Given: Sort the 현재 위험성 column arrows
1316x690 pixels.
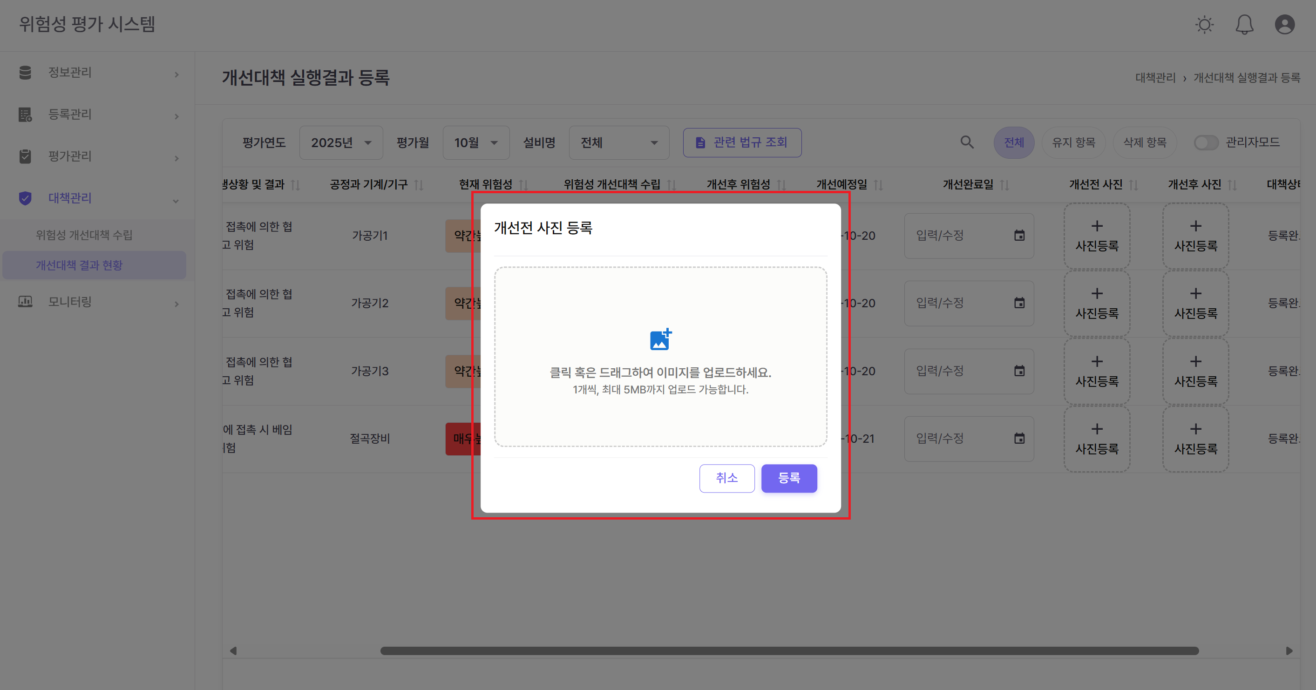Looking at the screenshot, I should [524, 185].
